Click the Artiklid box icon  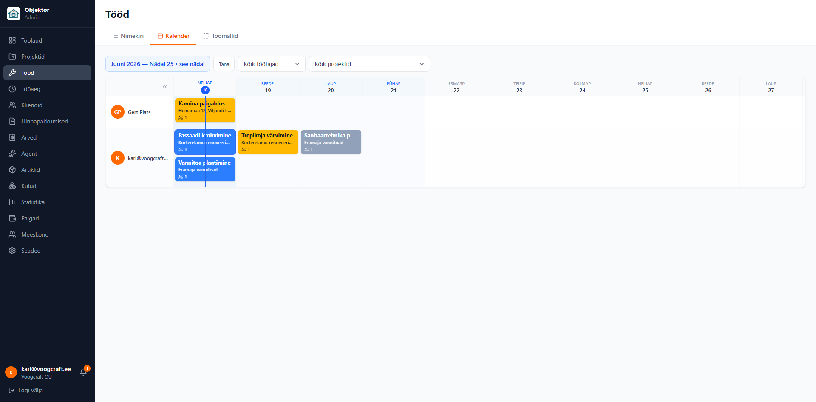tap(12, 170)
